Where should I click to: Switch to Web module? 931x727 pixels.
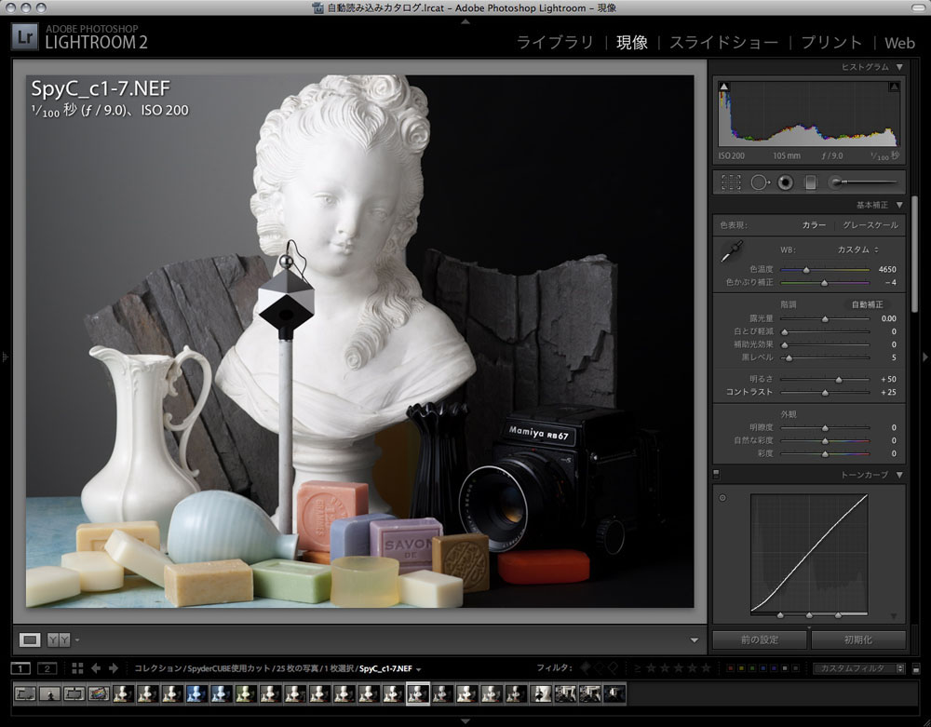pos(899,43)
